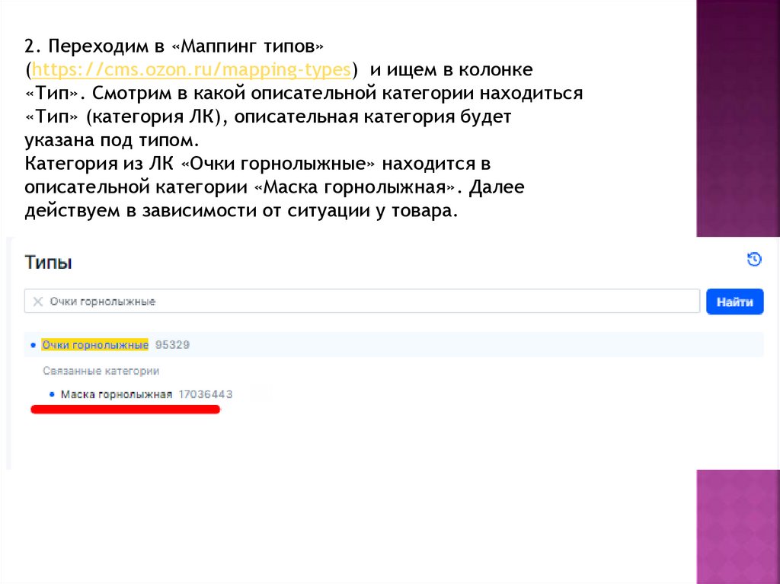Click the type ID 95329
Viewport: 780px width, 584px height.
click(172, 345)
